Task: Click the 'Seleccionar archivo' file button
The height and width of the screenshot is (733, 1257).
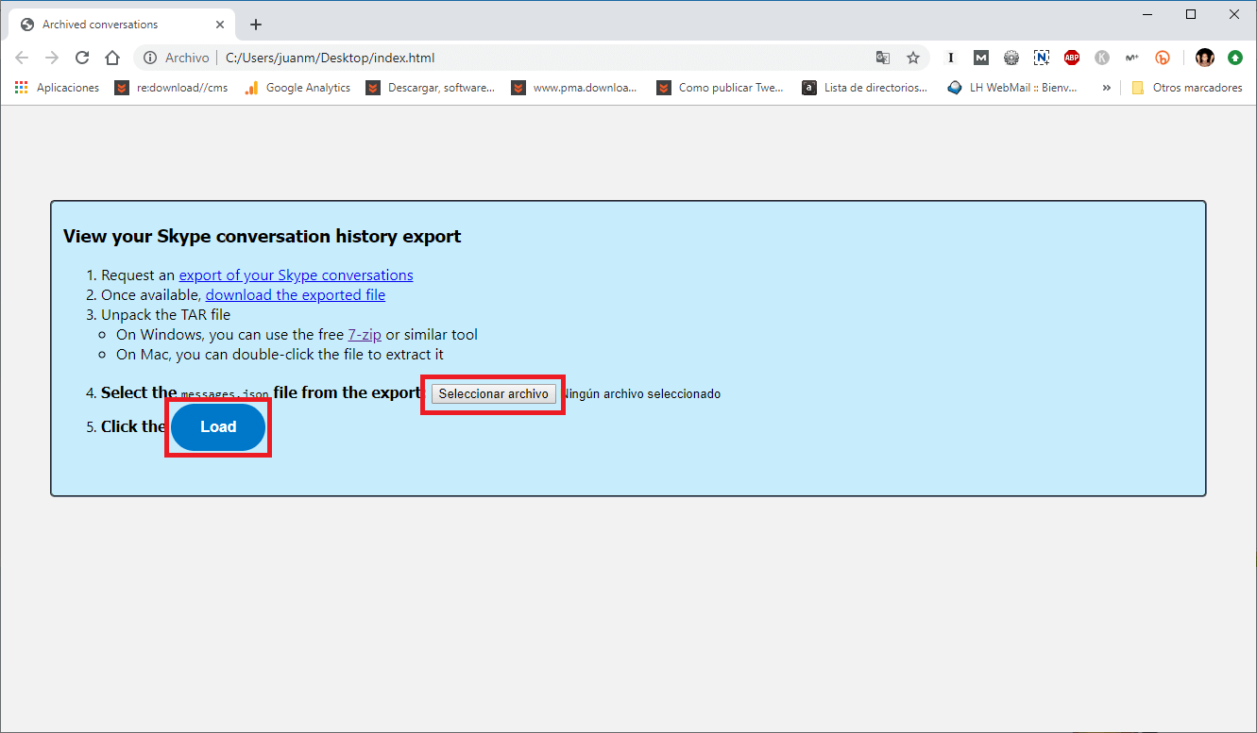Action: [x=493, y=393]
